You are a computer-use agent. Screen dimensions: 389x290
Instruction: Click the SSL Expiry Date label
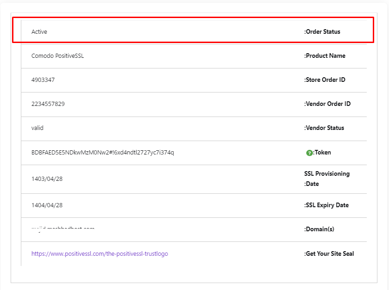pyautogui.click(x=326, y=205)
